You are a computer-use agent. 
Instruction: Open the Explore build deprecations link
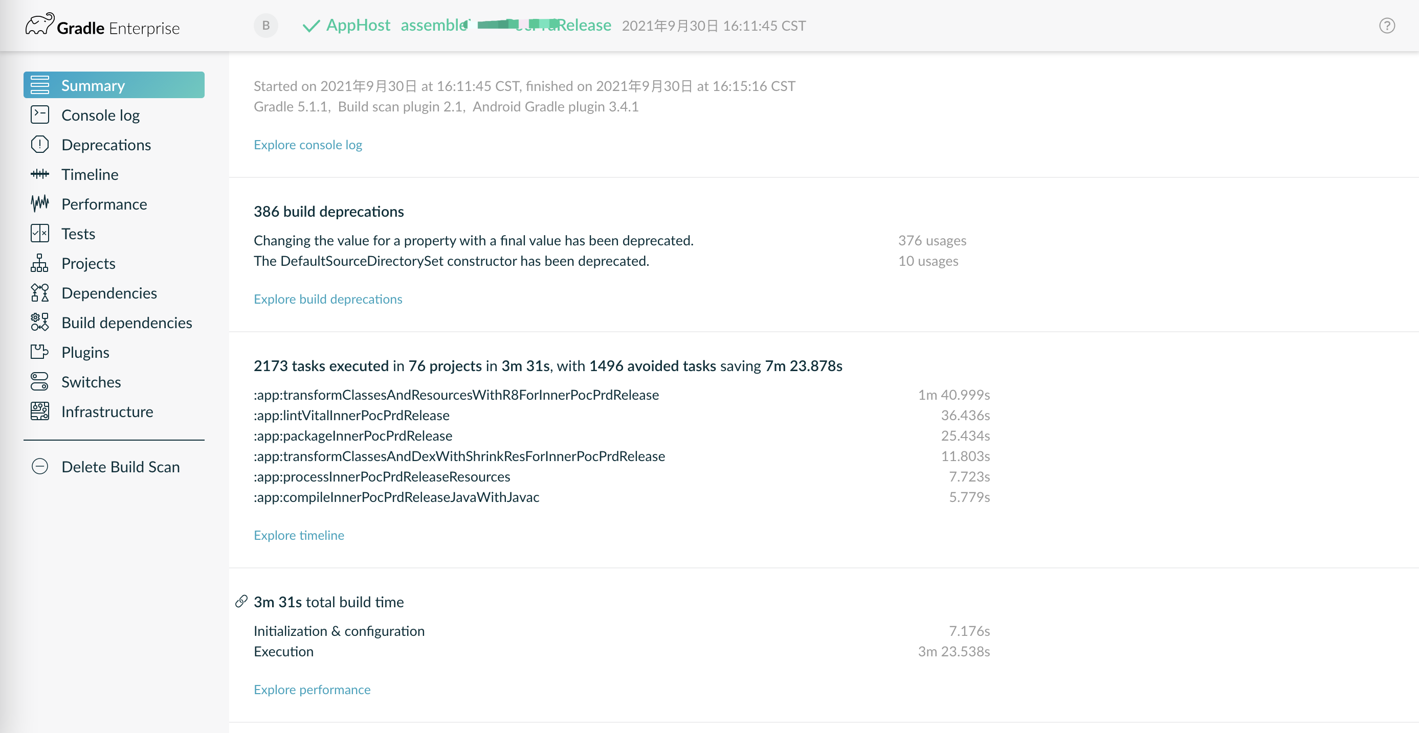(328, 300)
